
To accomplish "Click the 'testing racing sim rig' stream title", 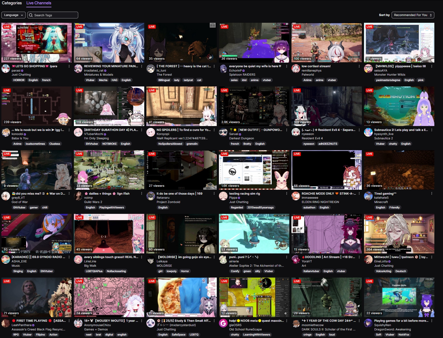I will tap(245, 194).
